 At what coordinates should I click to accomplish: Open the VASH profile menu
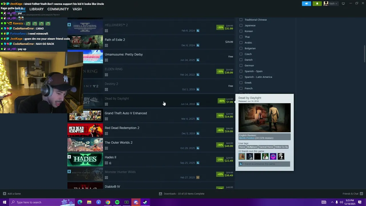pos(77,9)
